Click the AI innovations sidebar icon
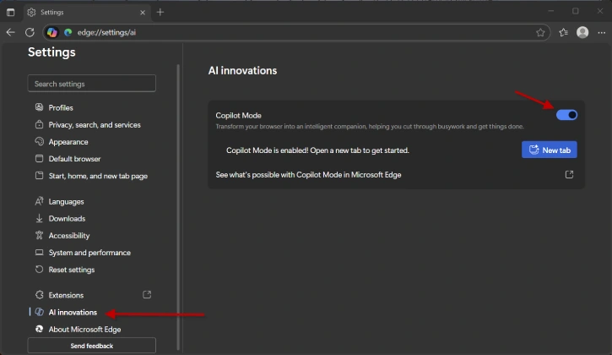Viewport: 612px width, 355px height. [x=39, y=312]
